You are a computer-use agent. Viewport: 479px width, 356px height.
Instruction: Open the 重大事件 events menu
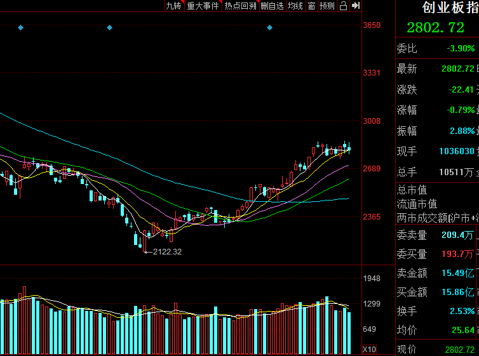pyautogui.click(x=203, y=6)
